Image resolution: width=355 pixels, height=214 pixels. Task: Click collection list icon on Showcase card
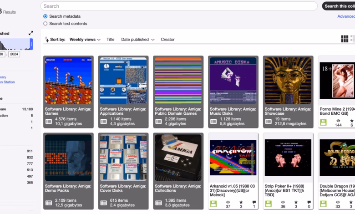[269, 122]
